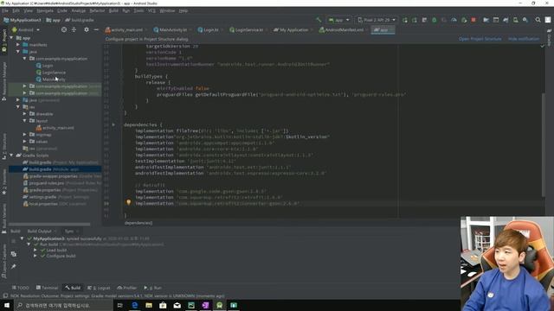Open Mail app from the taskbar
Viewport: 554px width, 311px height.
[x=177, y=305]
